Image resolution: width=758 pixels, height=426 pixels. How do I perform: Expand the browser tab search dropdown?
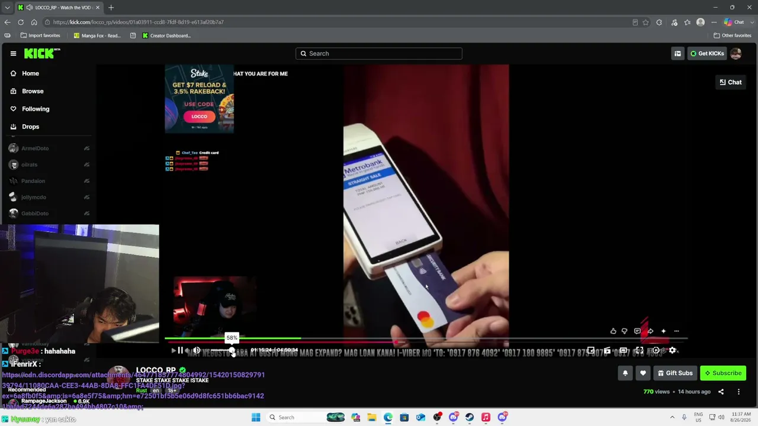tap(7, 8)
